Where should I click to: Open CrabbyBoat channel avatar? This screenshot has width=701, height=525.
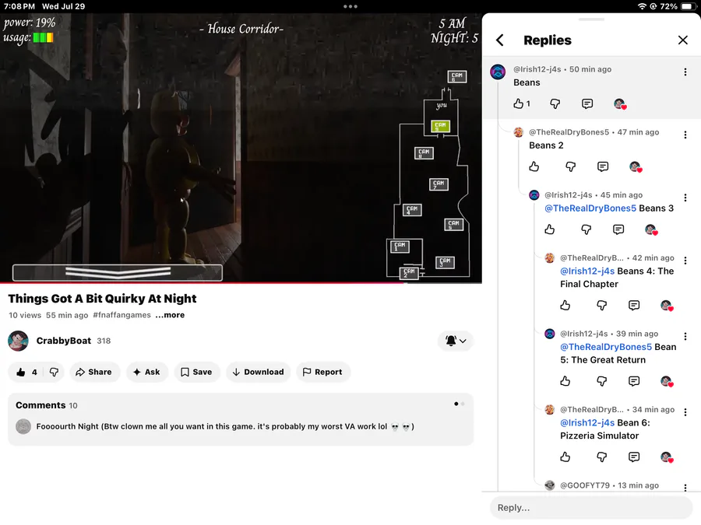point(19,341)
